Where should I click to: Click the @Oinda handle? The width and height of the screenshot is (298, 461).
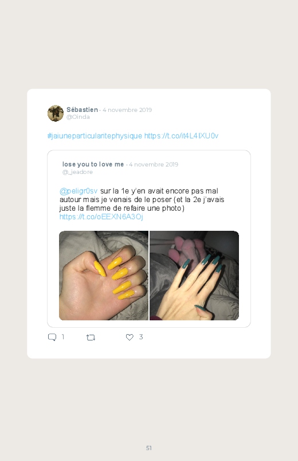click(x=78, y=117)
